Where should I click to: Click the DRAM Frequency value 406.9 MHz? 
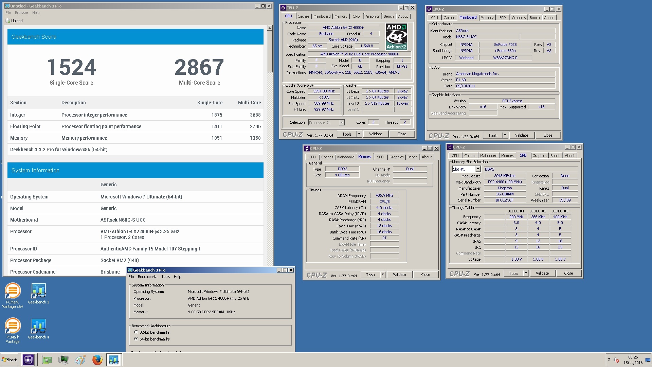pos(384,195)
